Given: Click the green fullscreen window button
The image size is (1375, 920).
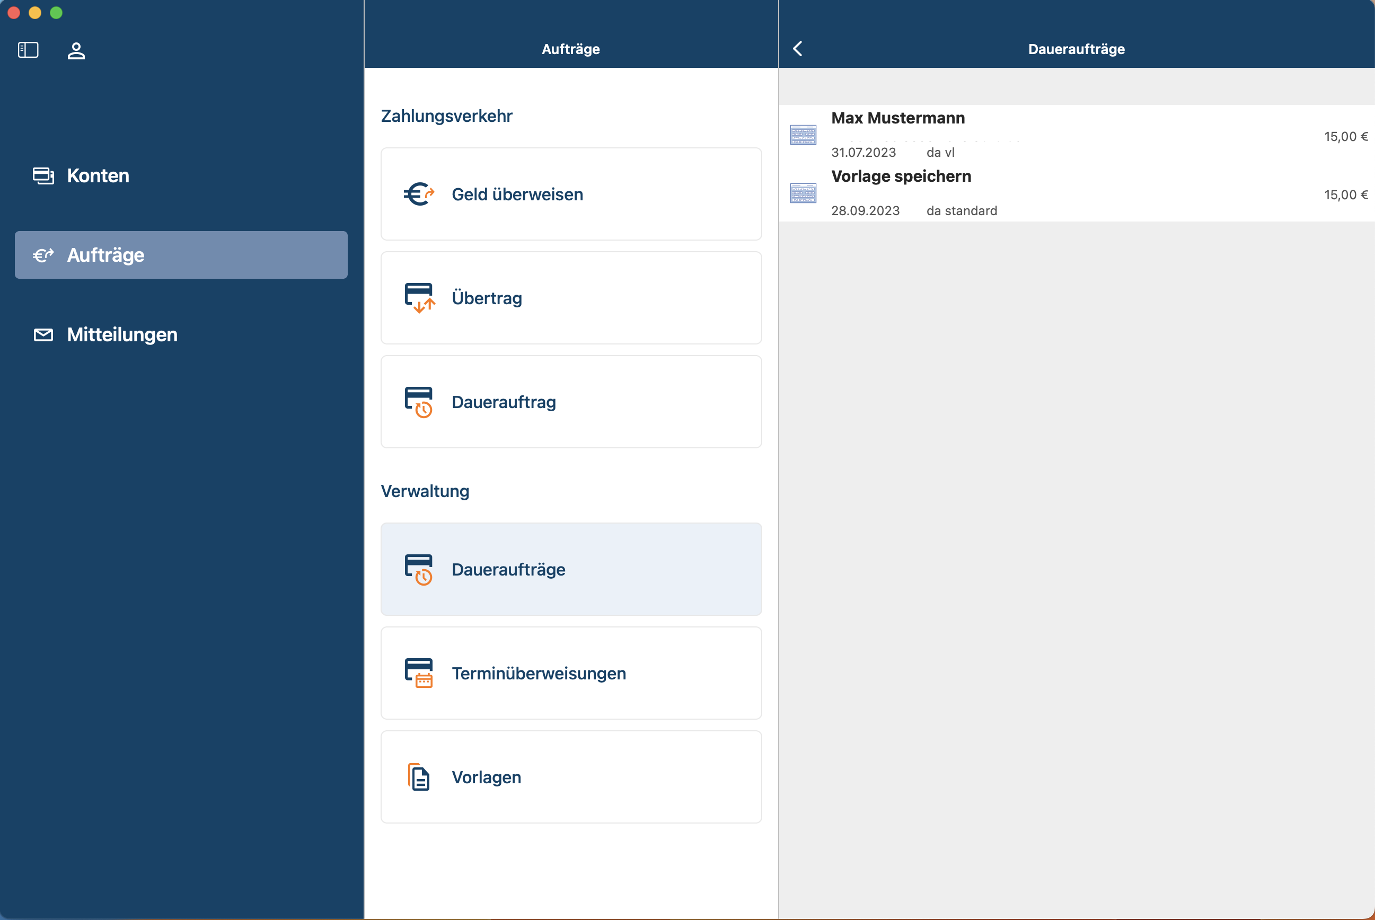Looking at the screenshot, I should [x=56, y=13].
